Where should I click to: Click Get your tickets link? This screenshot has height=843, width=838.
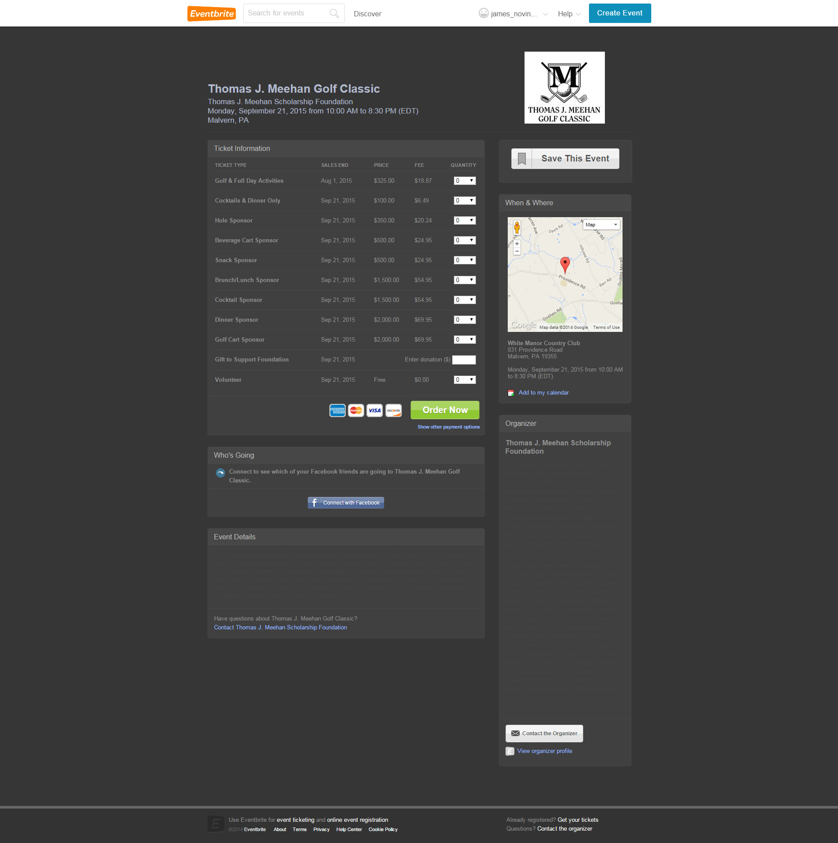pyautogui.click(x=578, y=820)
